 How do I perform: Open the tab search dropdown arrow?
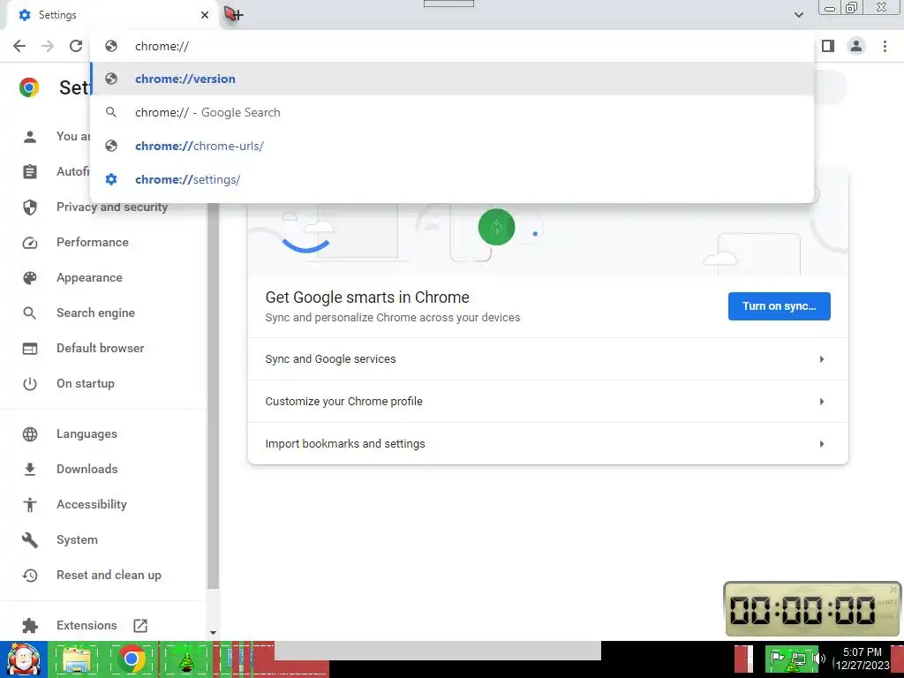[x=798, y=14]
